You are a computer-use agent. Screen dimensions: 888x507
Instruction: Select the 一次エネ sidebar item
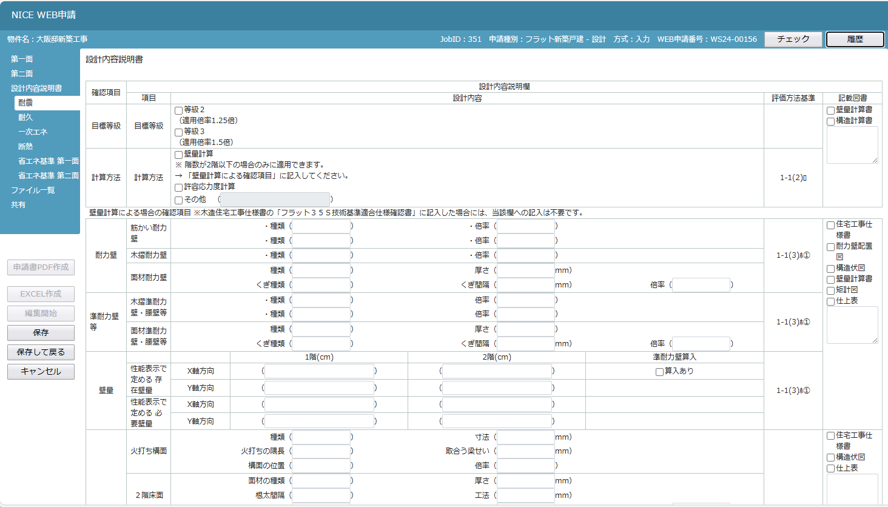(33, 132)
